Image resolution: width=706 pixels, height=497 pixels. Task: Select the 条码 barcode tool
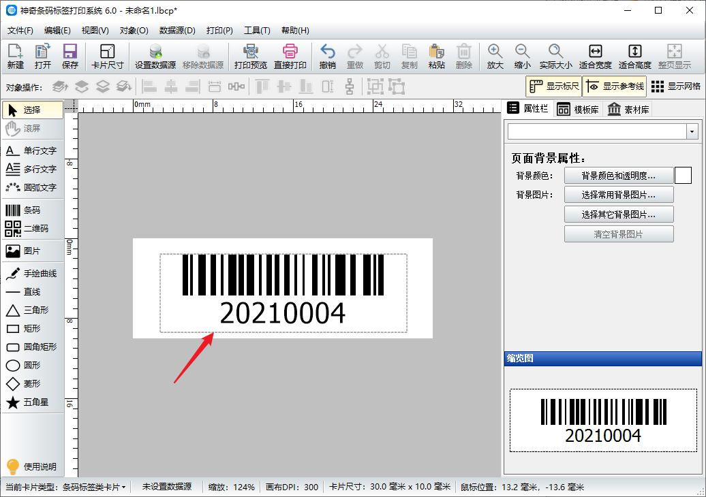pyautogui.click(x=33, y=210)
